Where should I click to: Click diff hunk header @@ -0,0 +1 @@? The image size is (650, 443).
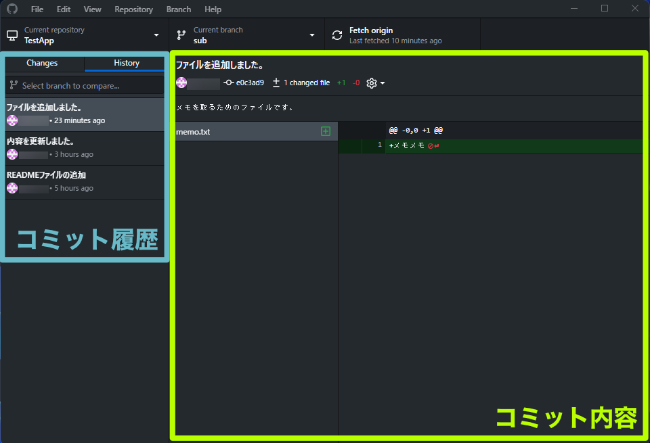click(x=416, y=131)
